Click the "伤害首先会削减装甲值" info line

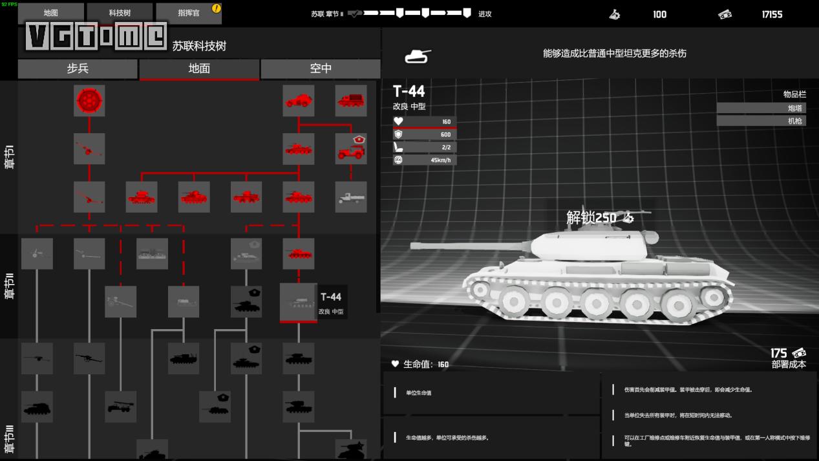(688, 390)
